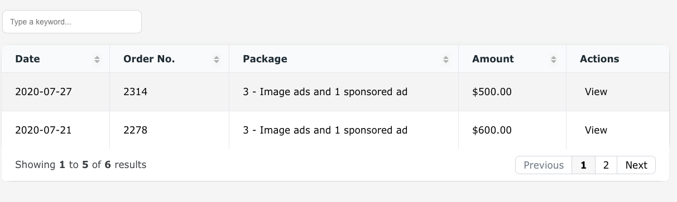View order 2278 details

click(596, 130)
